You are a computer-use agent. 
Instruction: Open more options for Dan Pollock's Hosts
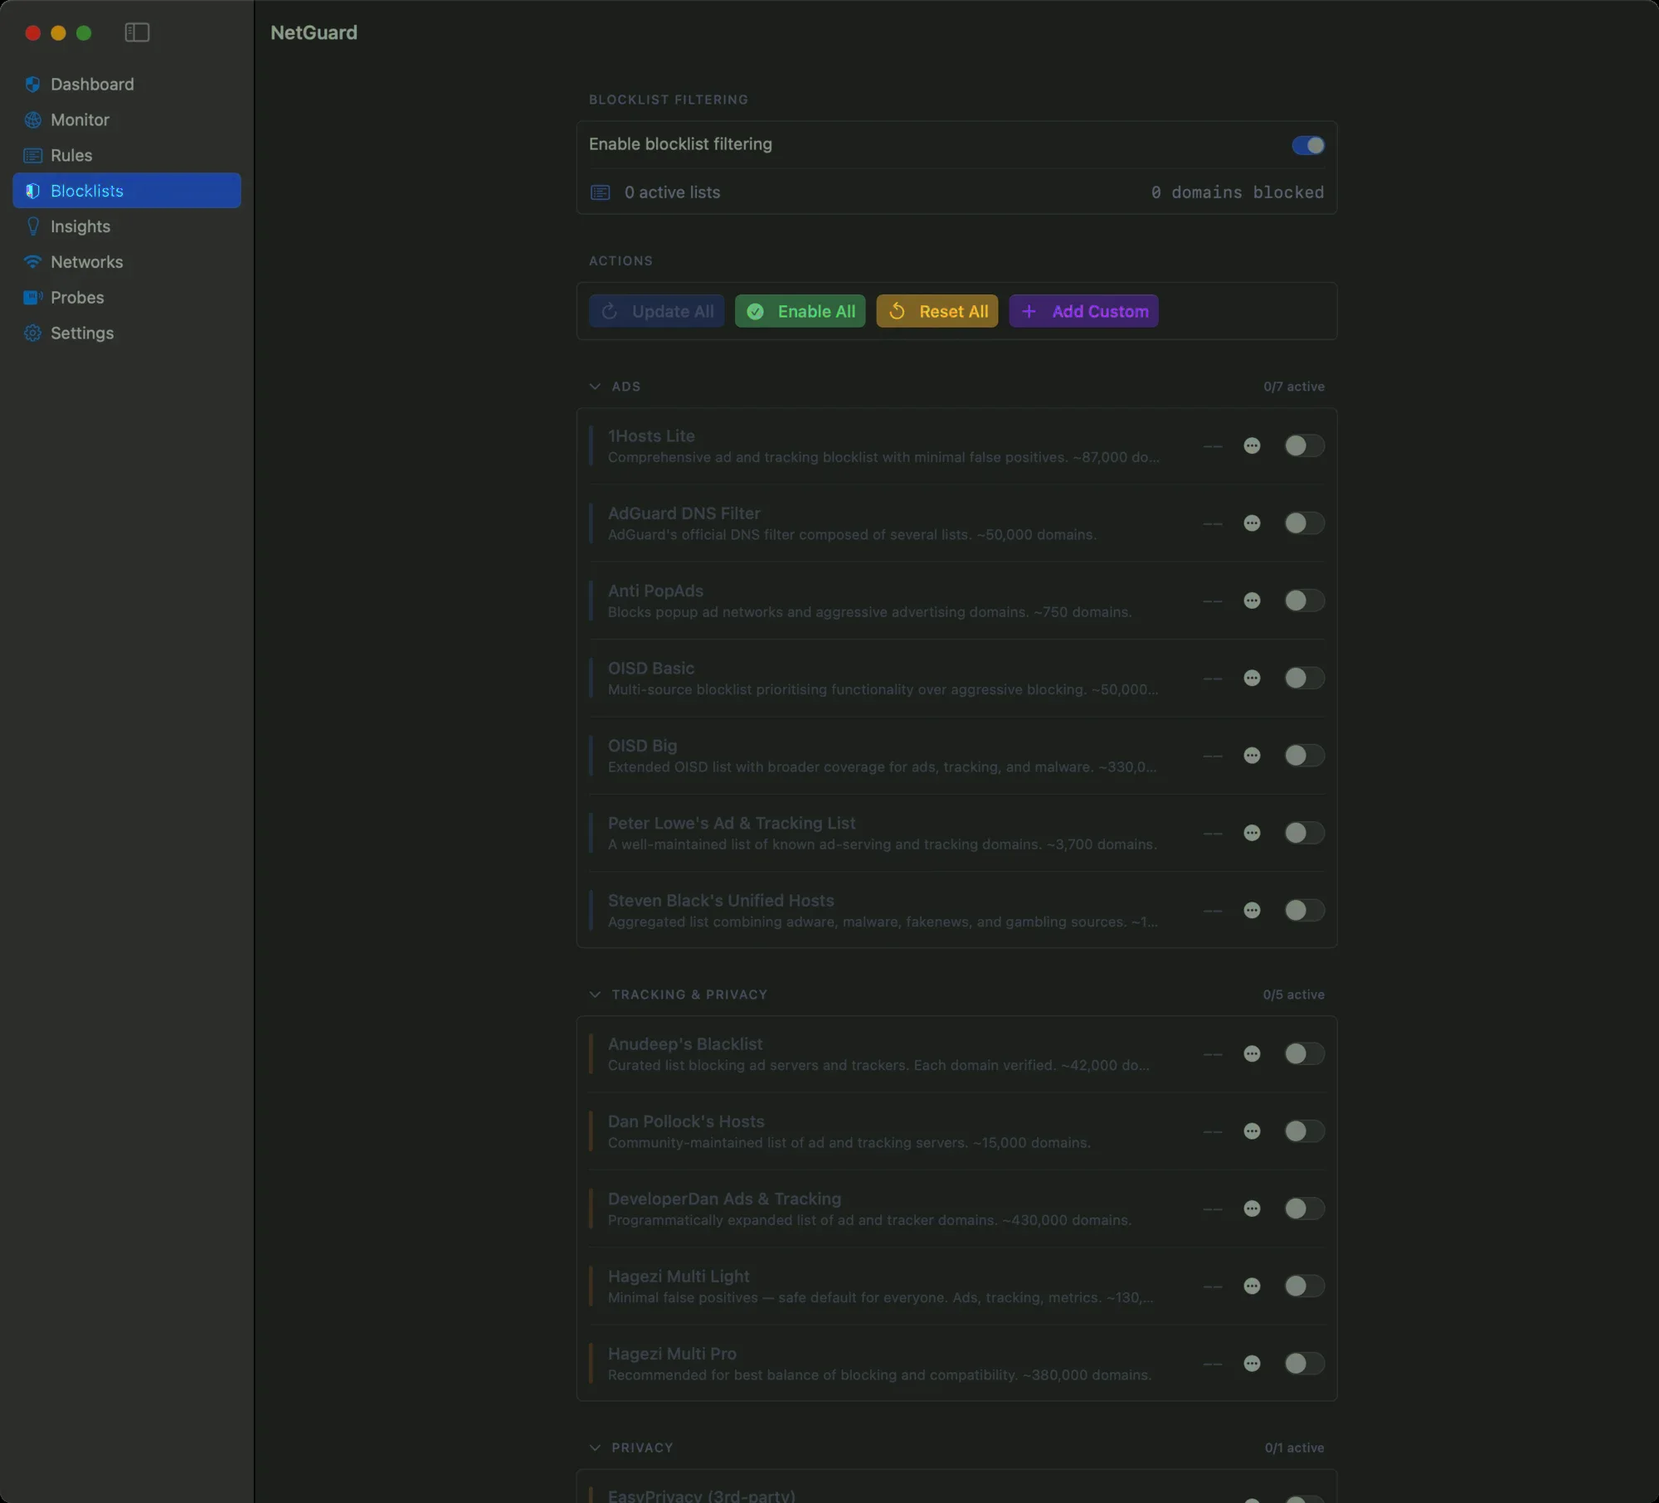[1252, 1131]
